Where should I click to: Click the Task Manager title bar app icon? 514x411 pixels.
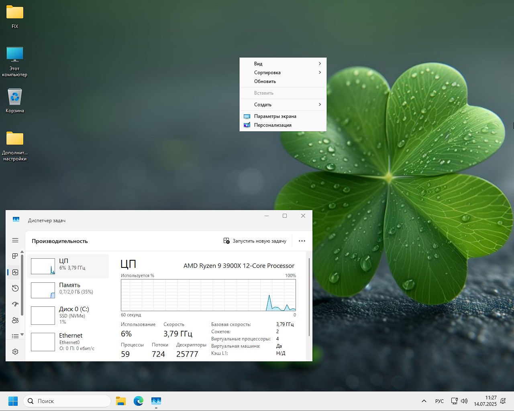pos(16,220)
